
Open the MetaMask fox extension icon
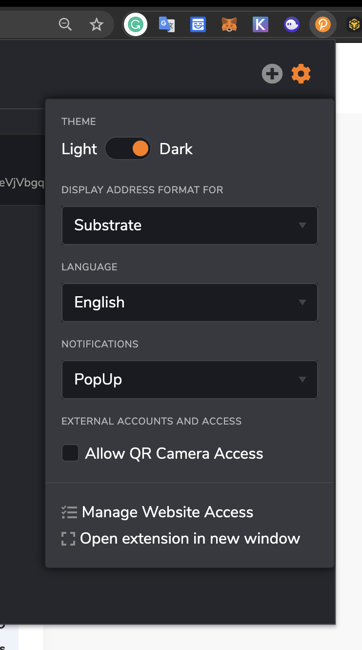click(x=229, y=24)
